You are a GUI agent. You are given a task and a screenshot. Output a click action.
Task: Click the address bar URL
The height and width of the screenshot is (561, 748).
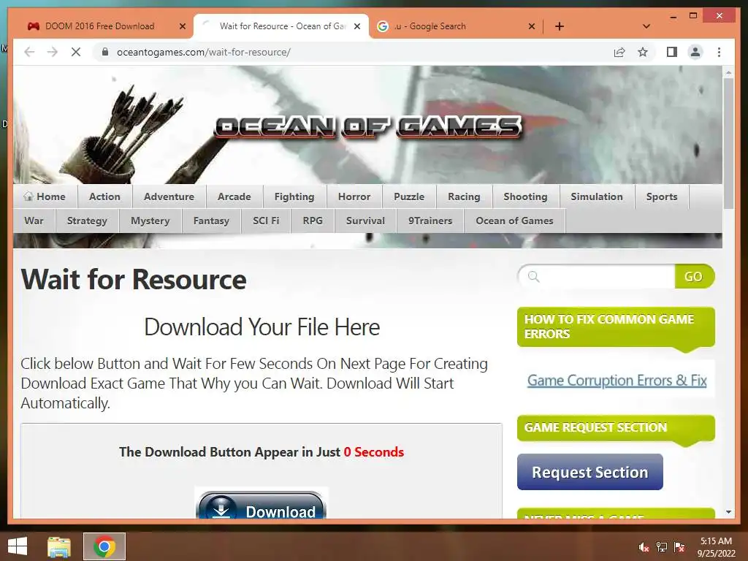click(x=204, y=52)
